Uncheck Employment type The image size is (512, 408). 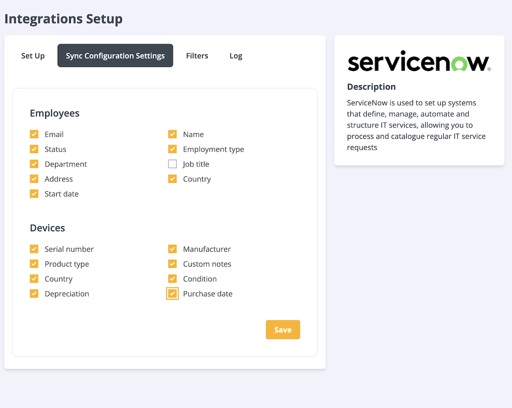click(x=172, y=149)
